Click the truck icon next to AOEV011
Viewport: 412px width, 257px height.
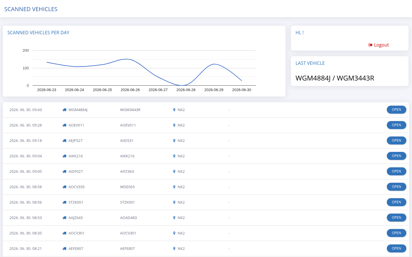click(x=64, y=125)
